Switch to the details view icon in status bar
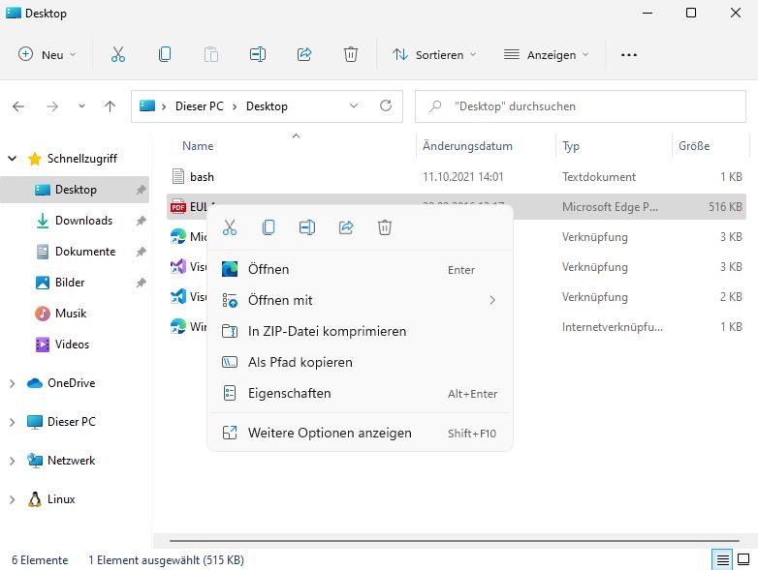Viewport: 758px width, 570px height. 722,560
